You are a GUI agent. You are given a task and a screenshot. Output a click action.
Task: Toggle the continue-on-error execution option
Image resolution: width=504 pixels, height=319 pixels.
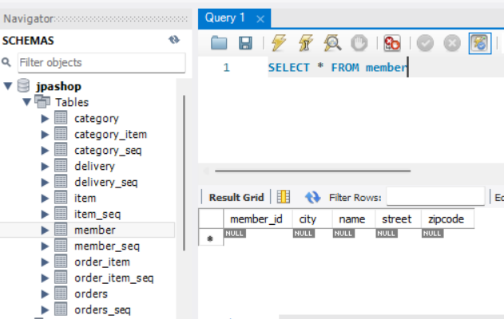click(392, 43)
